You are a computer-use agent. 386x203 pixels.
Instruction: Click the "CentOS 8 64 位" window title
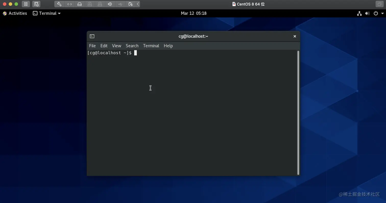click(x=251, y=4)
